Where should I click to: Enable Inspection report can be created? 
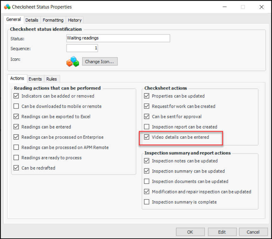pos(147,126)
